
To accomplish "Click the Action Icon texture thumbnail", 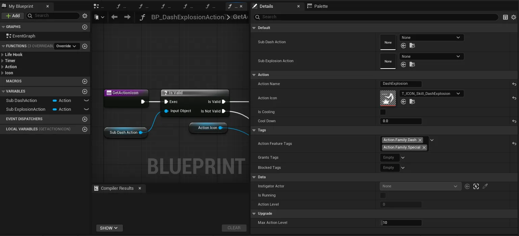I will click(x=388, y=98).
